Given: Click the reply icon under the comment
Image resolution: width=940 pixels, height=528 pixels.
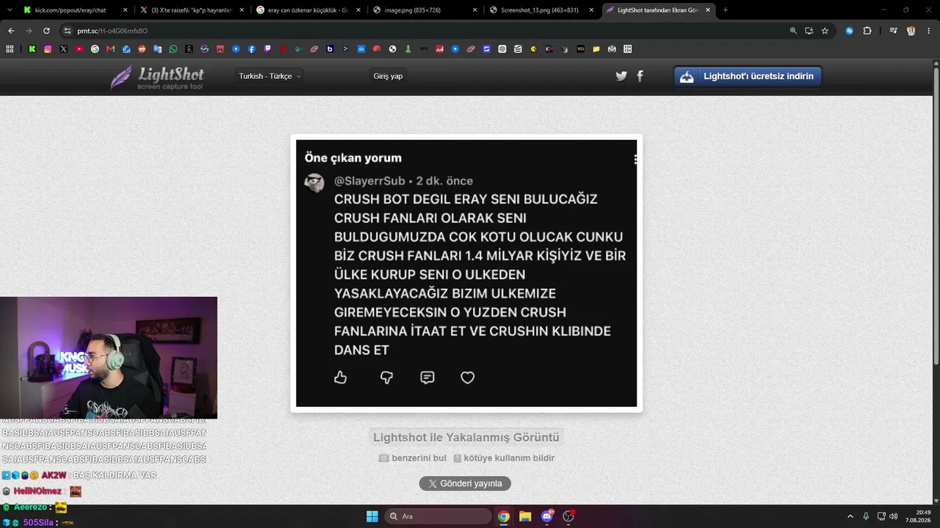Looking at the screenshot, I should point(427,378).
